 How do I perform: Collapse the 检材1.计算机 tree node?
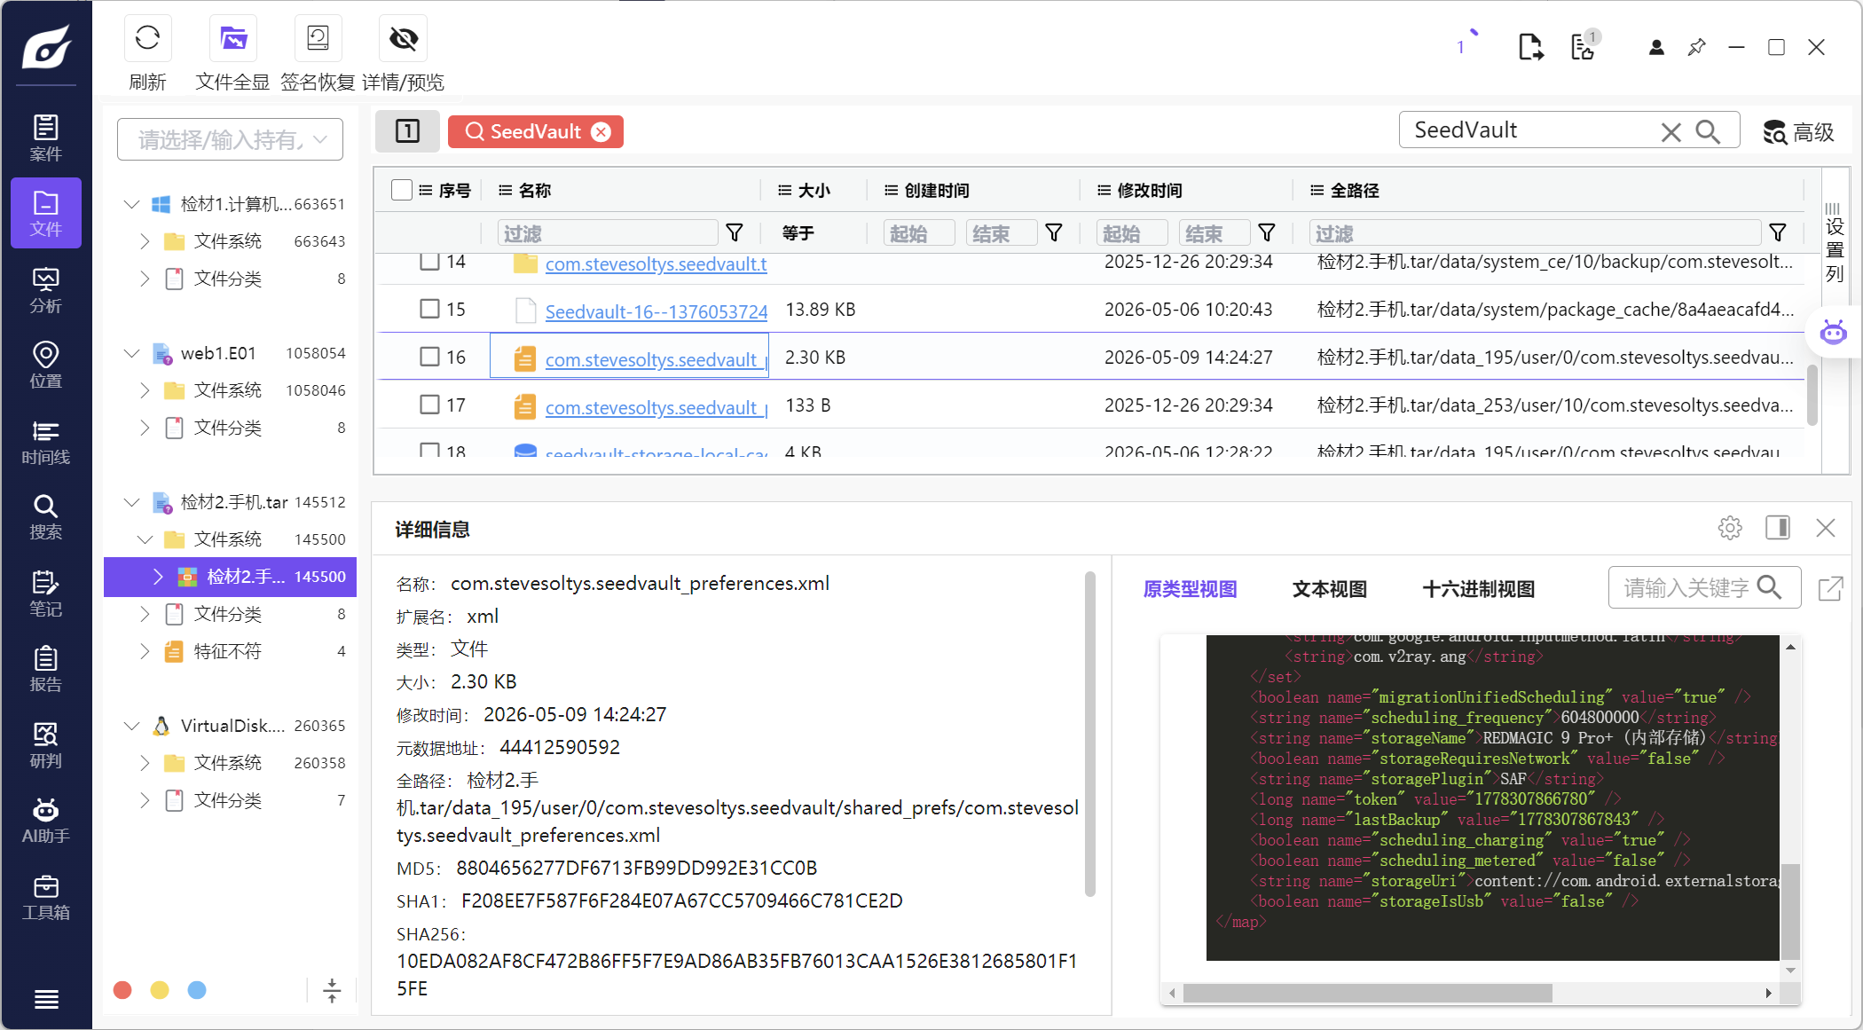point(131,204)
